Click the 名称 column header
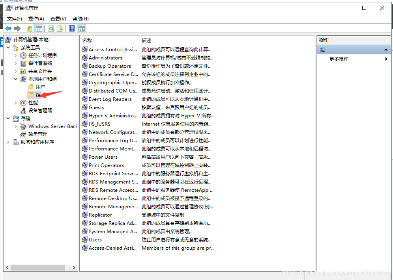 [87, 40]
